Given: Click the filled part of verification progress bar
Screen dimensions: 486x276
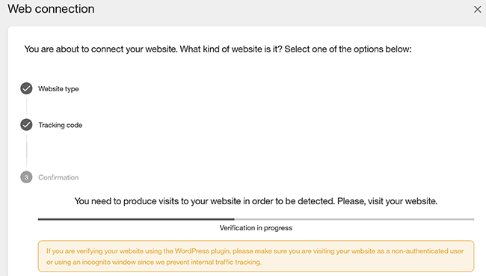Looking at the screenshot, I should (136, 219).
